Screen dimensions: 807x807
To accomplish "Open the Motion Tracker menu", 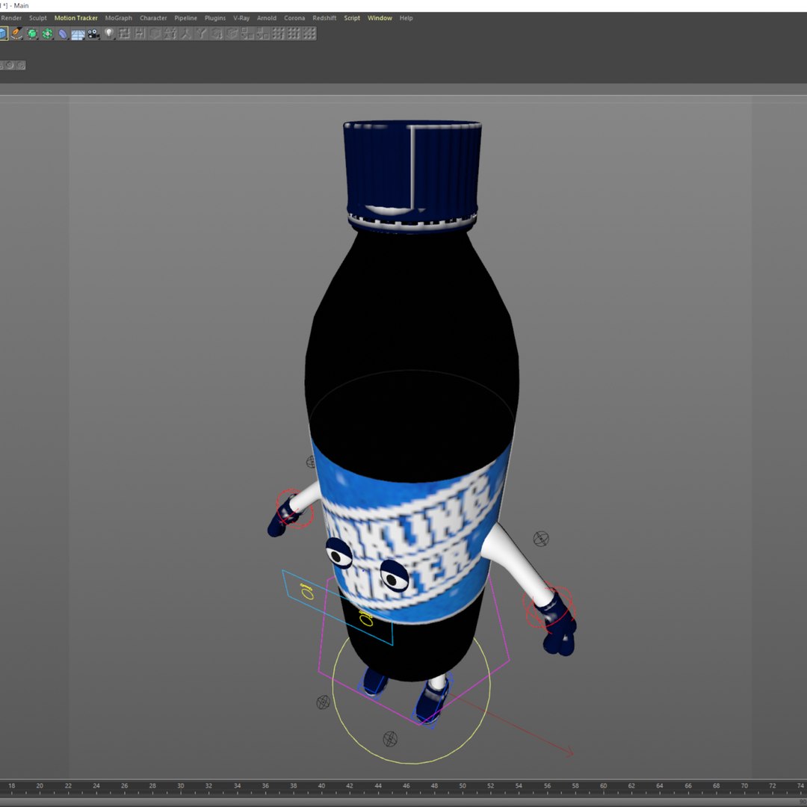I will click(x=75, y=18).
